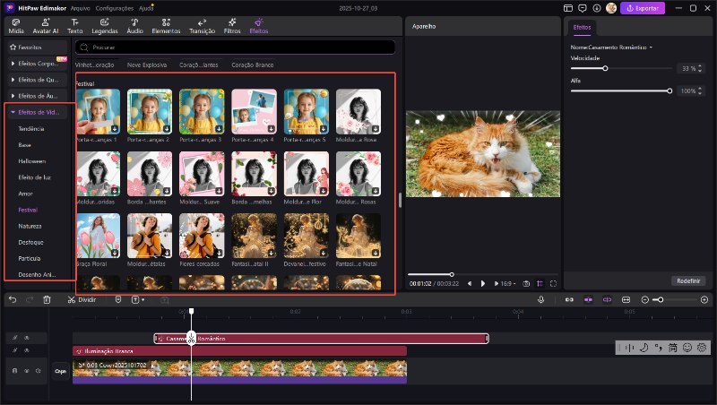The width and height of the screenshot is (717, 405).
Task: Open the Filtros library
Action: click(232, 26)
